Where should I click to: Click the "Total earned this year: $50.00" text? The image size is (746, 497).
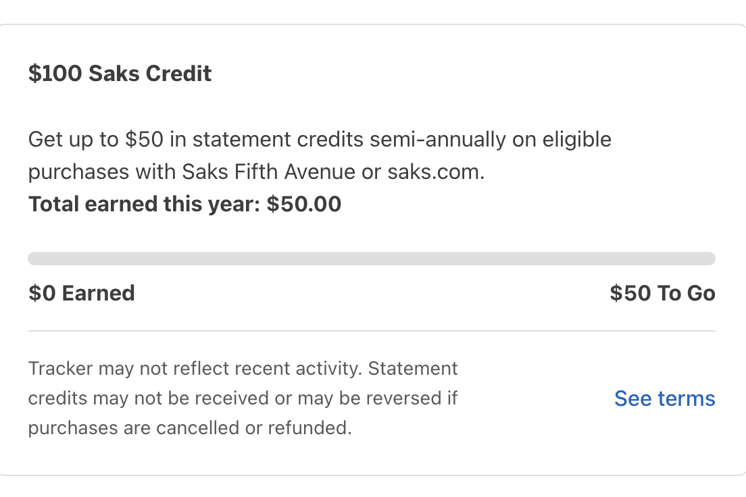pyautogui.click(x=184, y=203)
